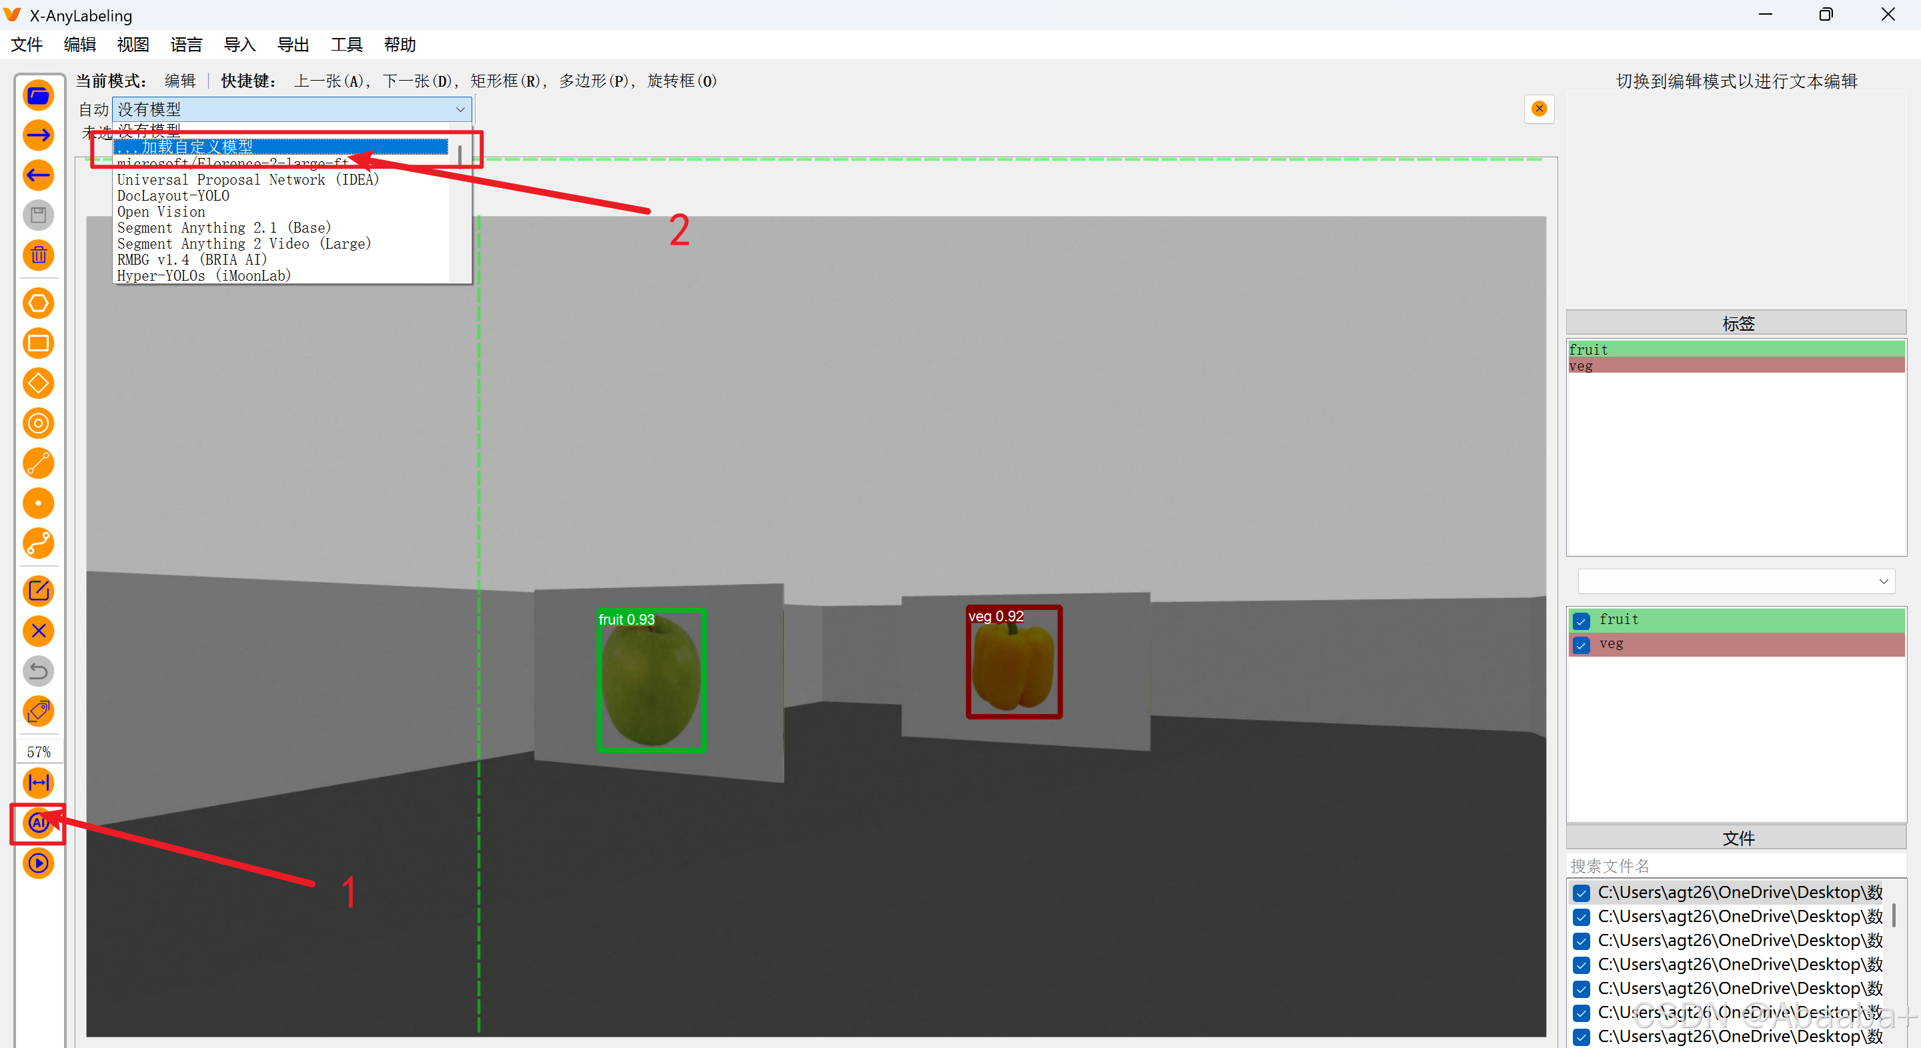
Task: Expand the empty label filter dropdown
Action: point(1884,581)
